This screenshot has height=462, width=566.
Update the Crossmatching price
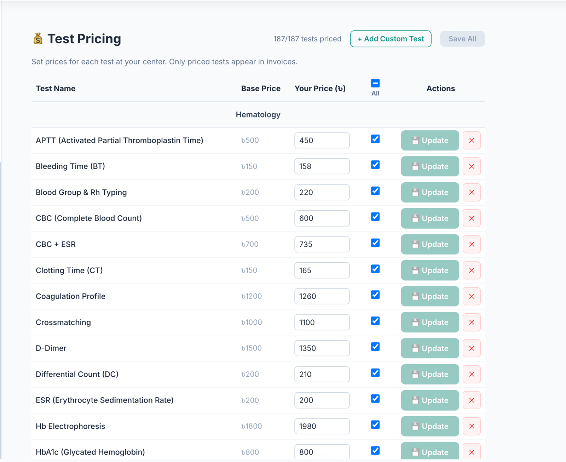pyautogui.click(x=430, y=322)
